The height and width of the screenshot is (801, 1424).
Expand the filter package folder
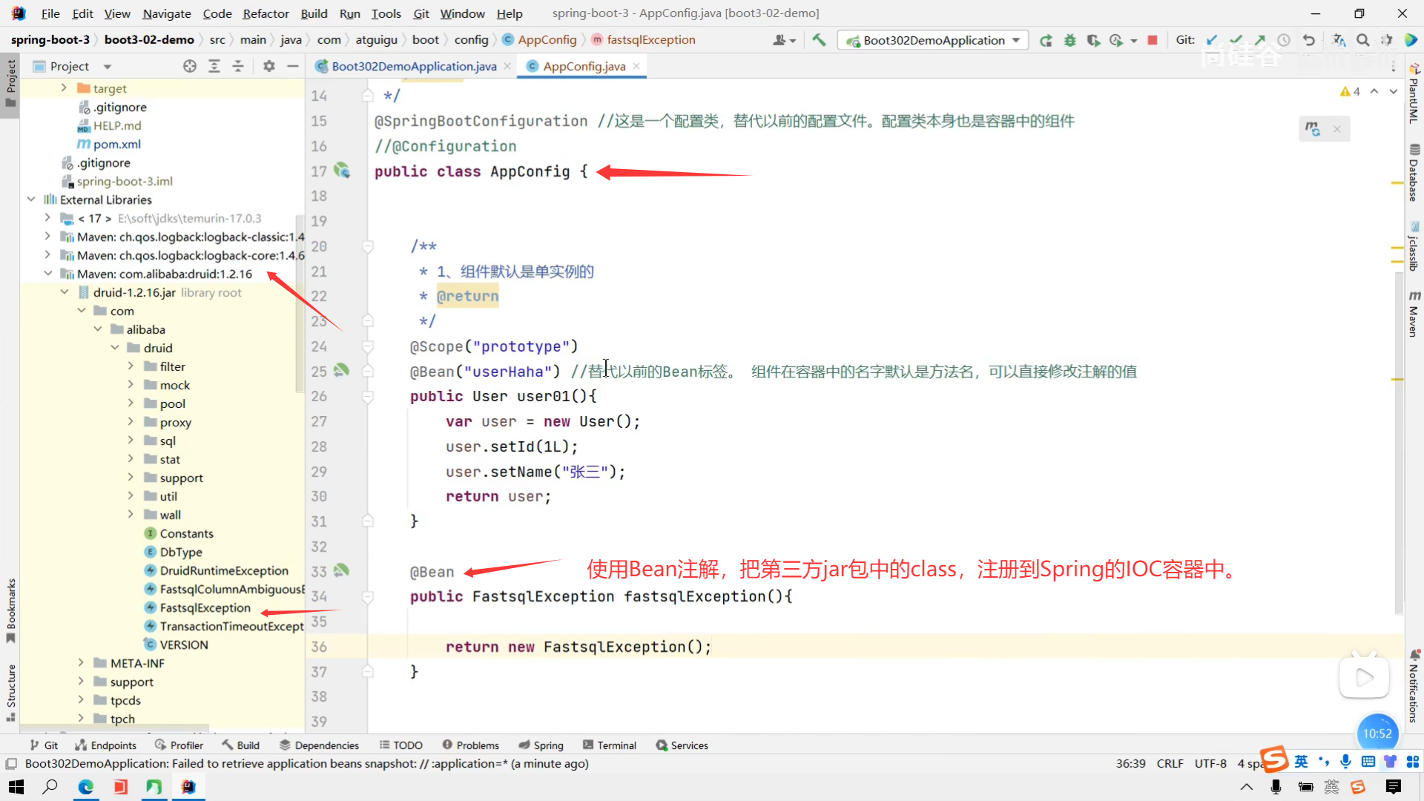pyautogui.click(x=131, y=366)
